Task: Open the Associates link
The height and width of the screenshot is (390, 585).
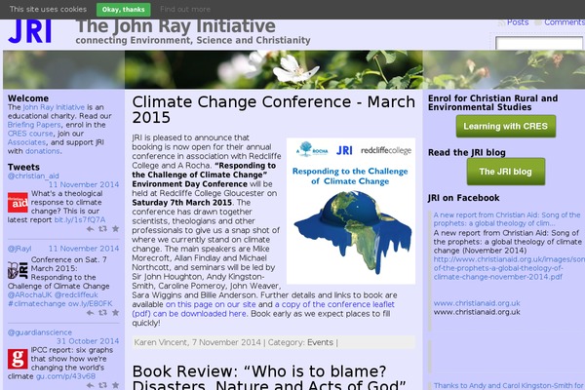Action: (26, 142)
